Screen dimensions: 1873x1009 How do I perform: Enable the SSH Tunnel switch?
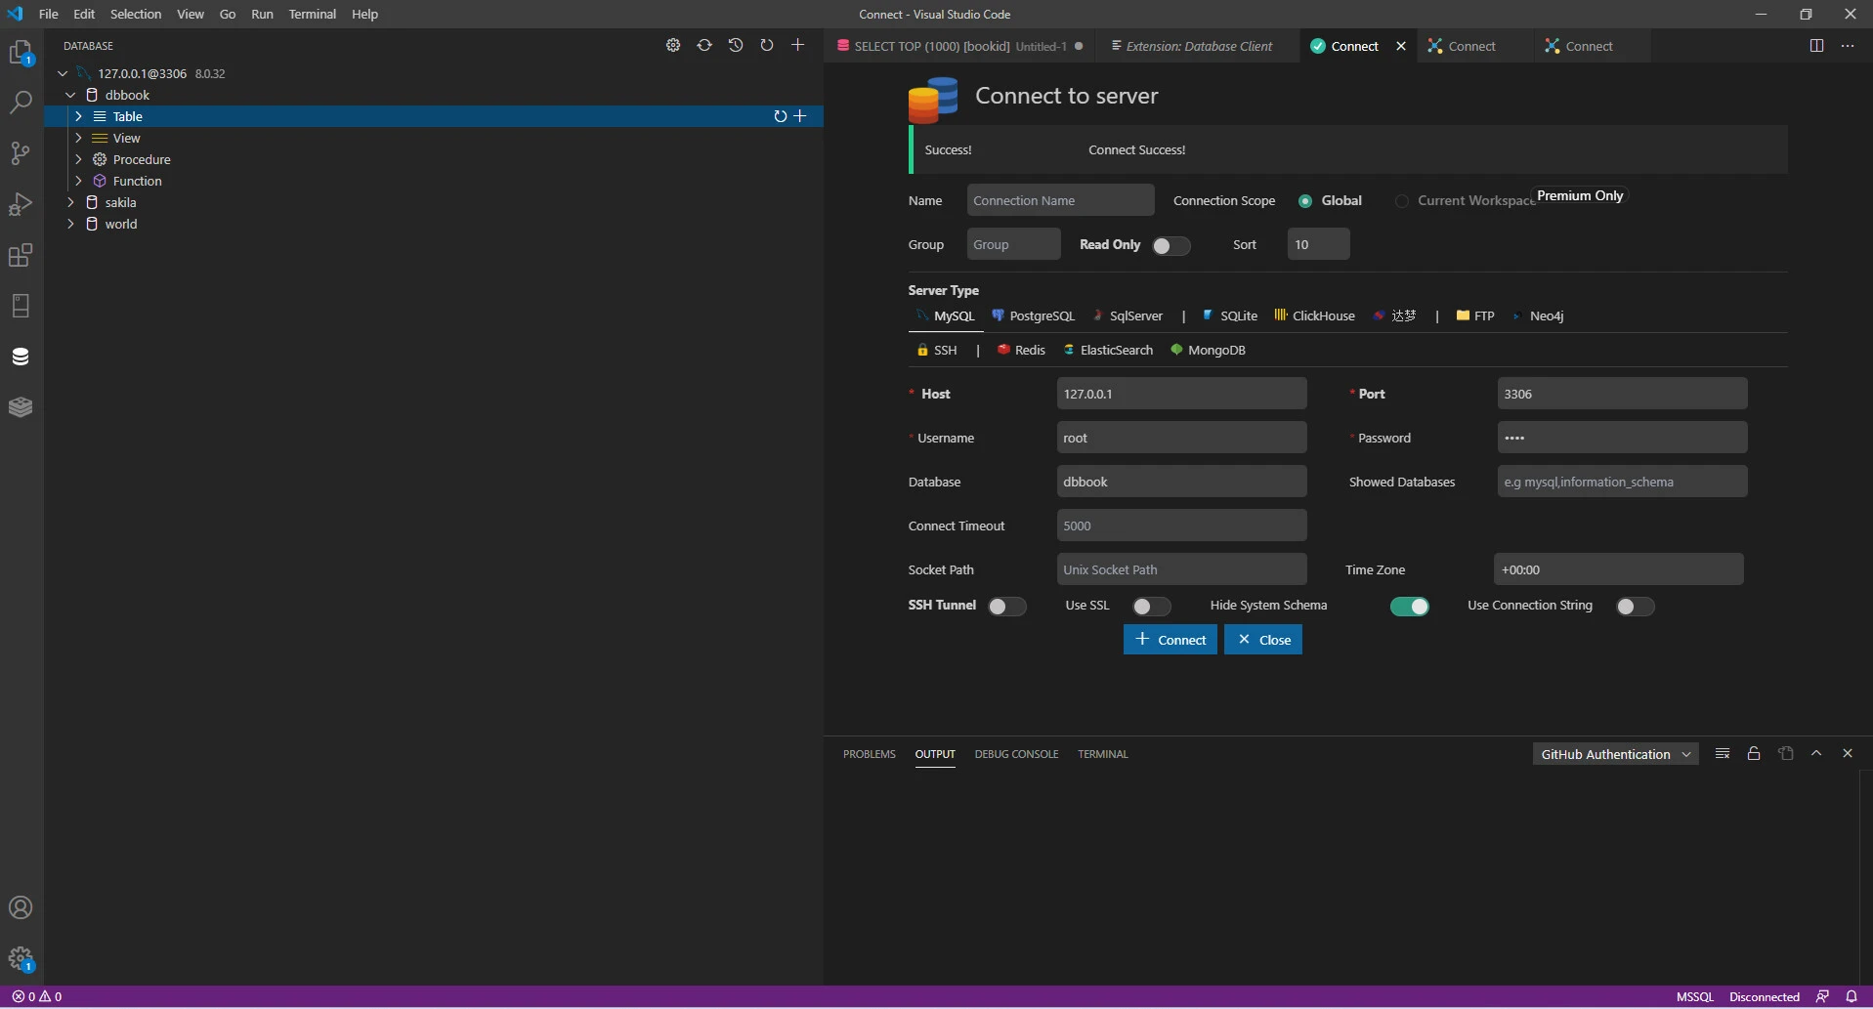pyautogui.click(x=1005, y=607)
